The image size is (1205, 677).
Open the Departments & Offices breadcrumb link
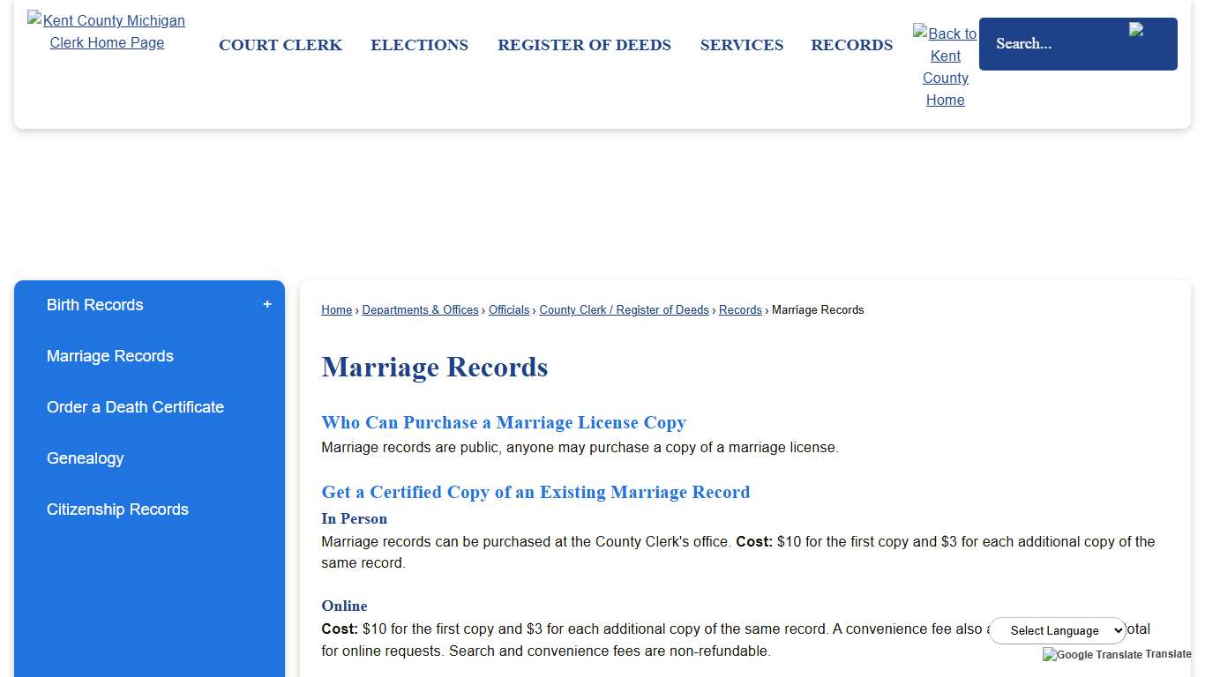(x=420, y=309)
